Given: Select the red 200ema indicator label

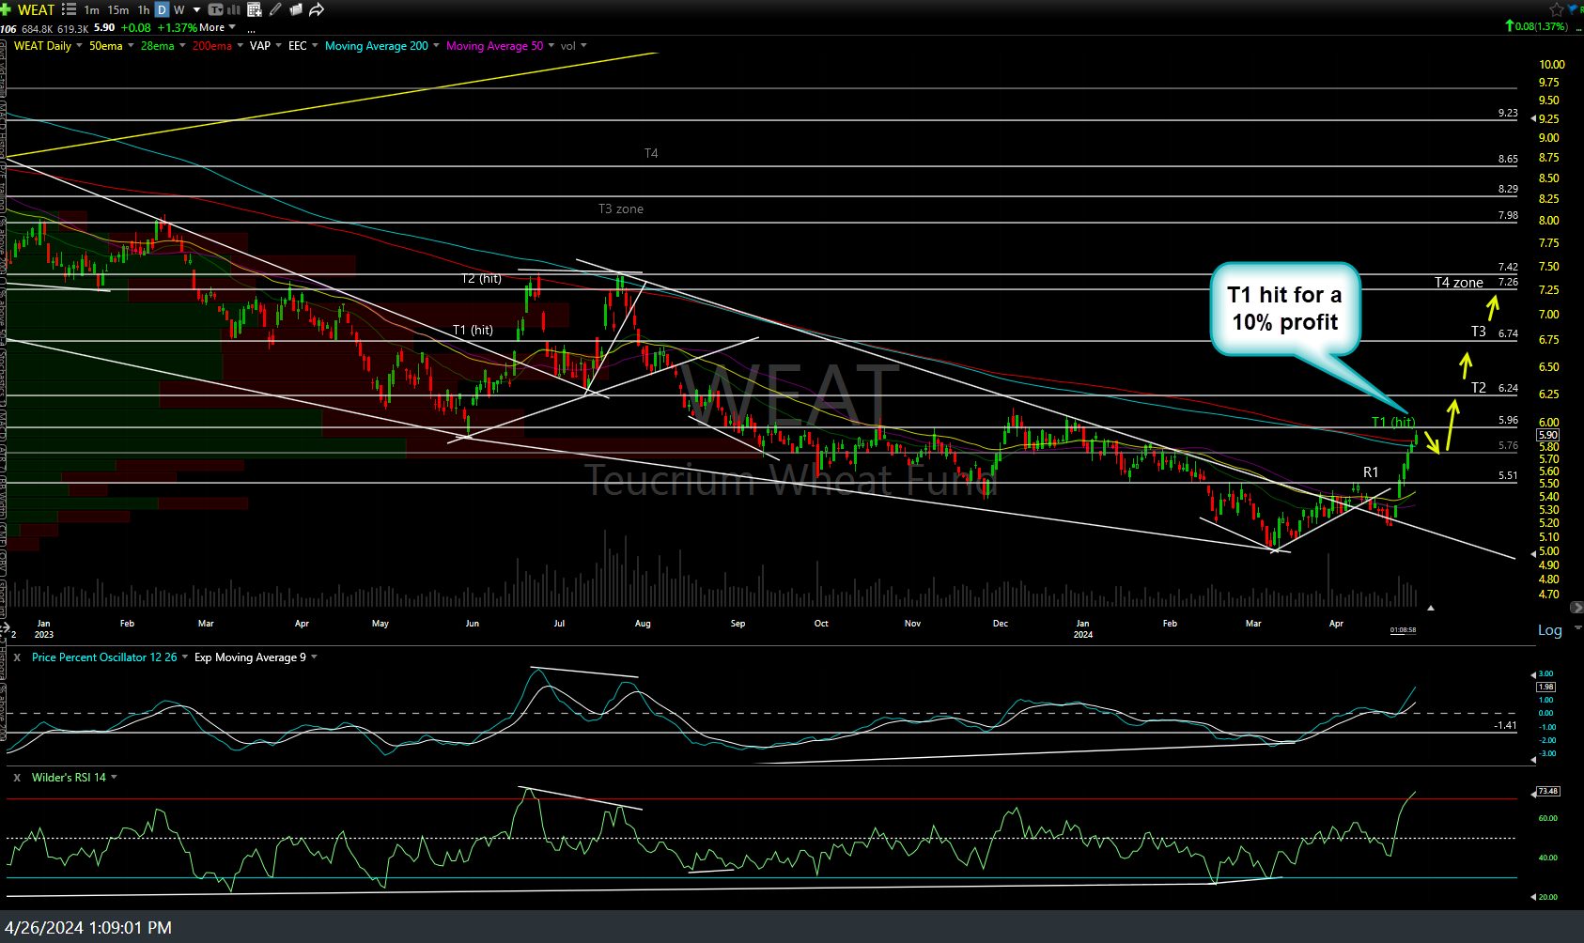Looking at the screenshot, I should coord(212,45).
